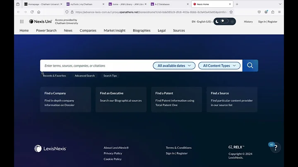Reload the Nexis page
The image size is (298, 167).
32,12
